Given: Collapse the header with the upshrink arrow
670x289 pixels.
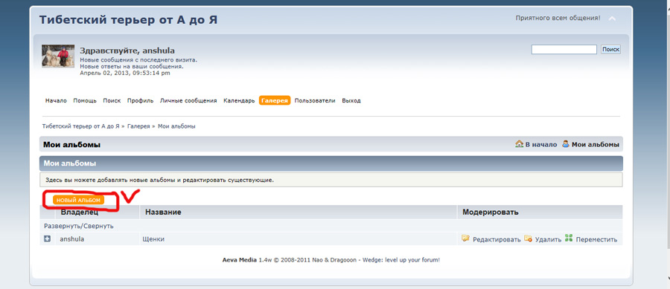Looking at the screenshot, I should tap(613, 19).
